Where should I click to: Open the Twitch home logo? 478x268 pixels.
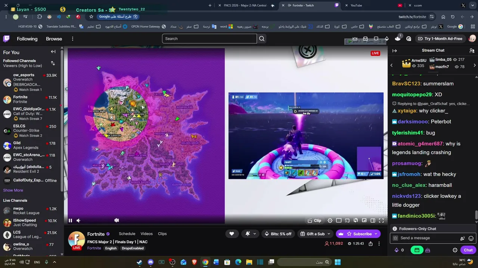pyautogui.click(x=6, y=39)
